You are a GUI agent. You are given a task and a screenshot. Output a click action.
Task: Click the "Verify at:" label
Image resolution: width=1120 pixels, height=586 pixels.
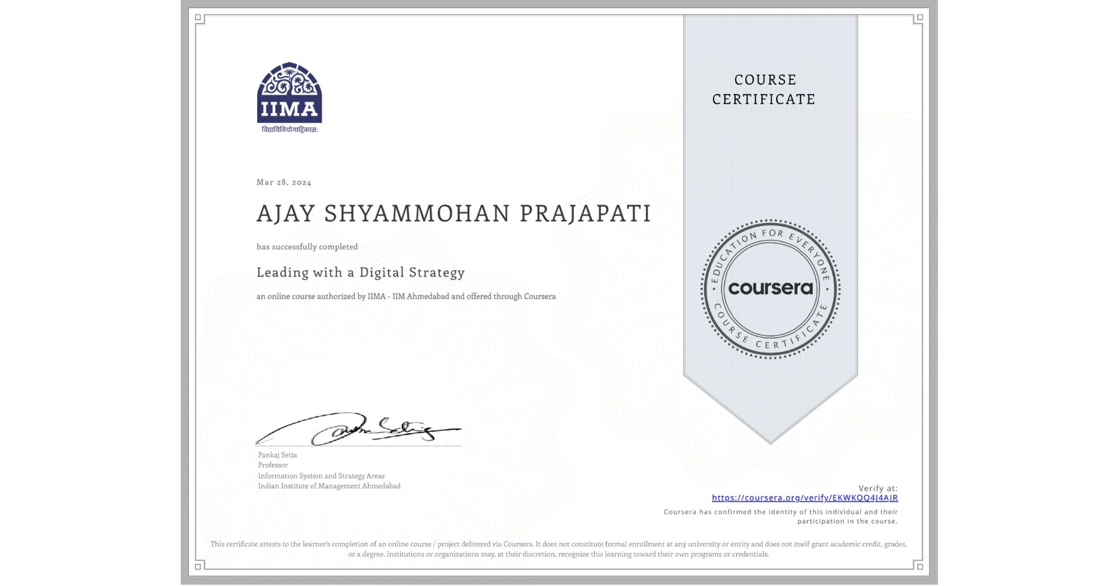pyautogui.click(x=878, y=488)
